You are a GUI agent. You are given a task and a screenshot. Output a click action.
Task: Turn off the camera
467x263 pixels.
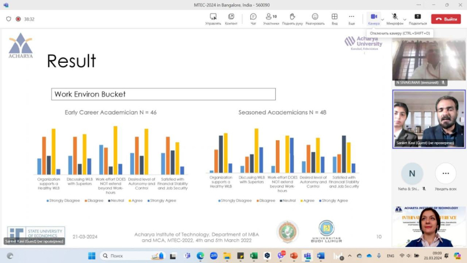[x=374, y=18]
